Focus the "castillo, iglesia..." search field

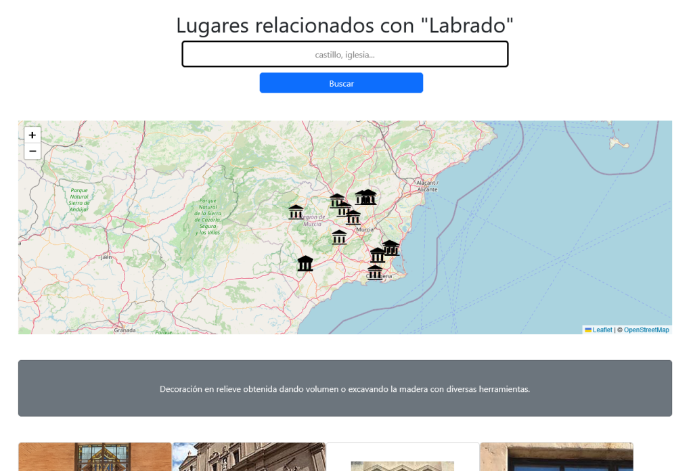(x=344, y=54)
